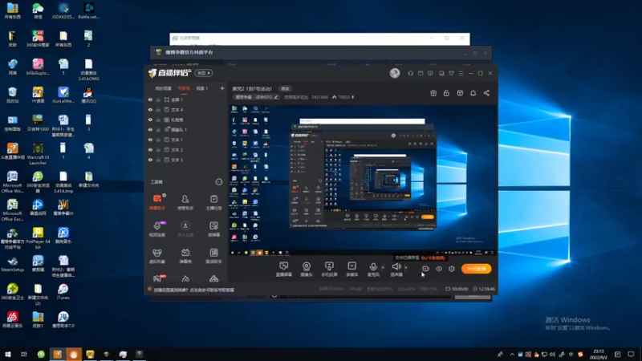Toggle lock on 全屏 1 source
The height and width of the screenshot is (361, 642).
(x=158, y=99)
